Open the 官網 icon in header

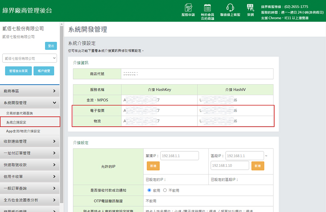coord(250,10)
